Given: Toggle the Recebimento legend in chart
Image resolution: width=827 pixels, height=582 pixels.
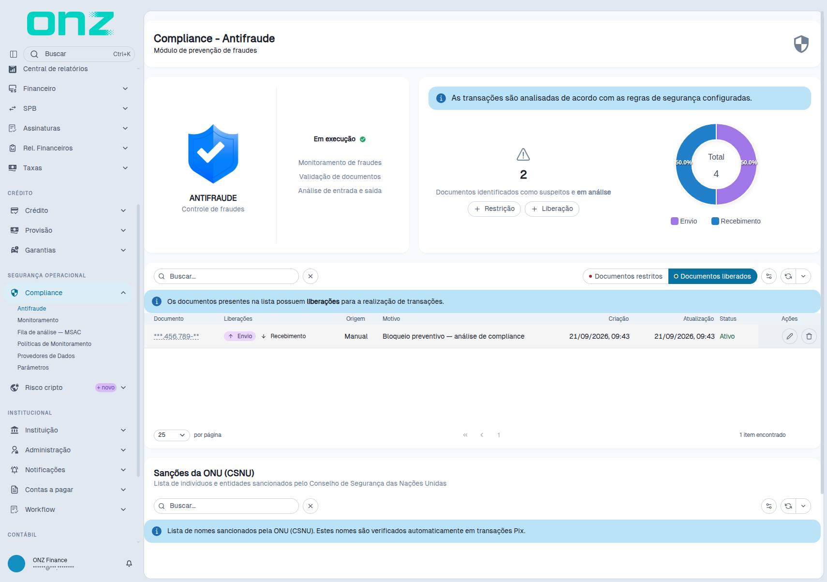Looking at the screenshot, I should pos(736,221).
